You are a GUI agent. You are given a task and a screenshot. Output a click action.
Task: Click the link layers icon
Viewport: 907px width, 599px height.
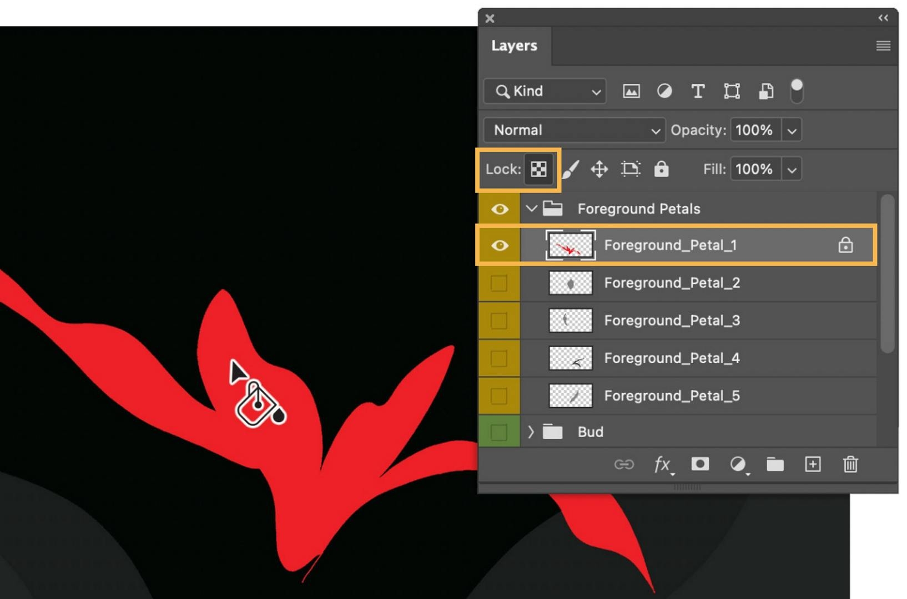click(624, 465)
